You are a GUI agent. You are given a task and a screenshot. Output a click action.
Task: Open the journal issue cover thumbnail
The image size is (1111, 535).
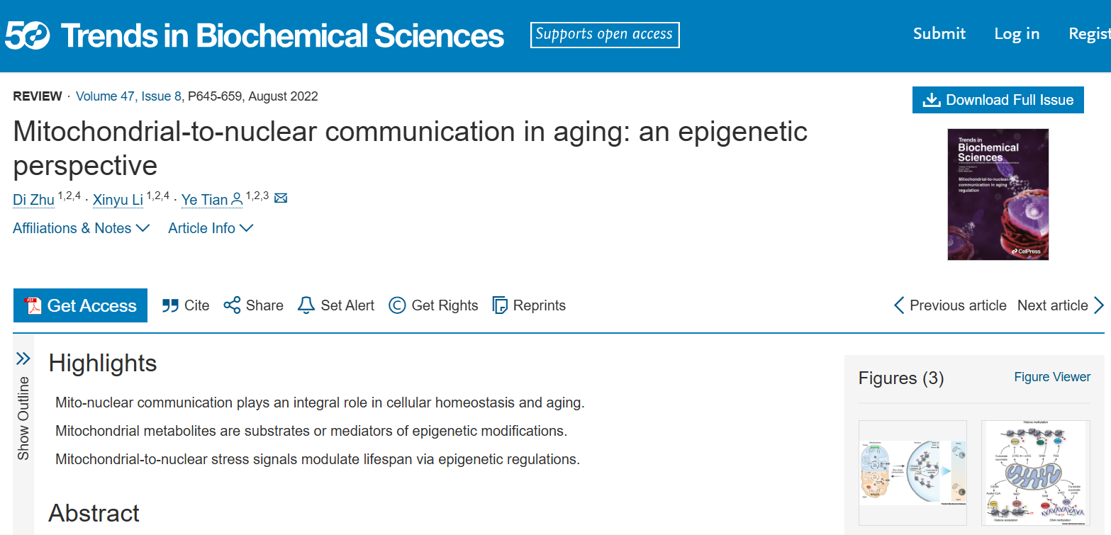point(998,194)
